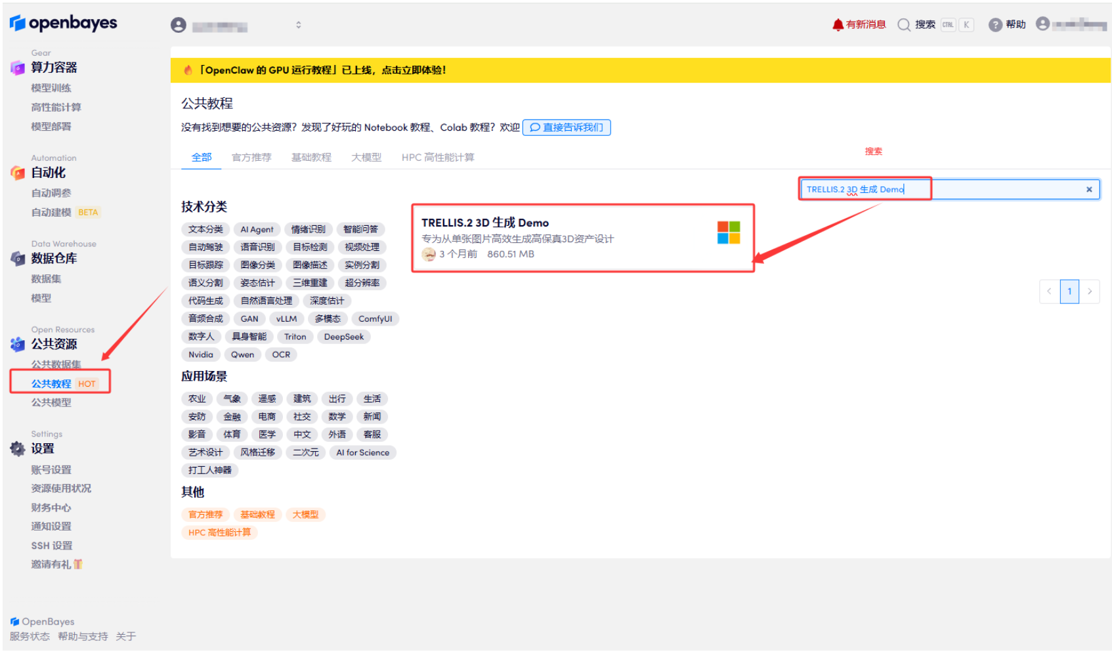Viewport: 1112px width, 652px height.
Task: Open the 服务状态 footer link
Action: (30, 637)
